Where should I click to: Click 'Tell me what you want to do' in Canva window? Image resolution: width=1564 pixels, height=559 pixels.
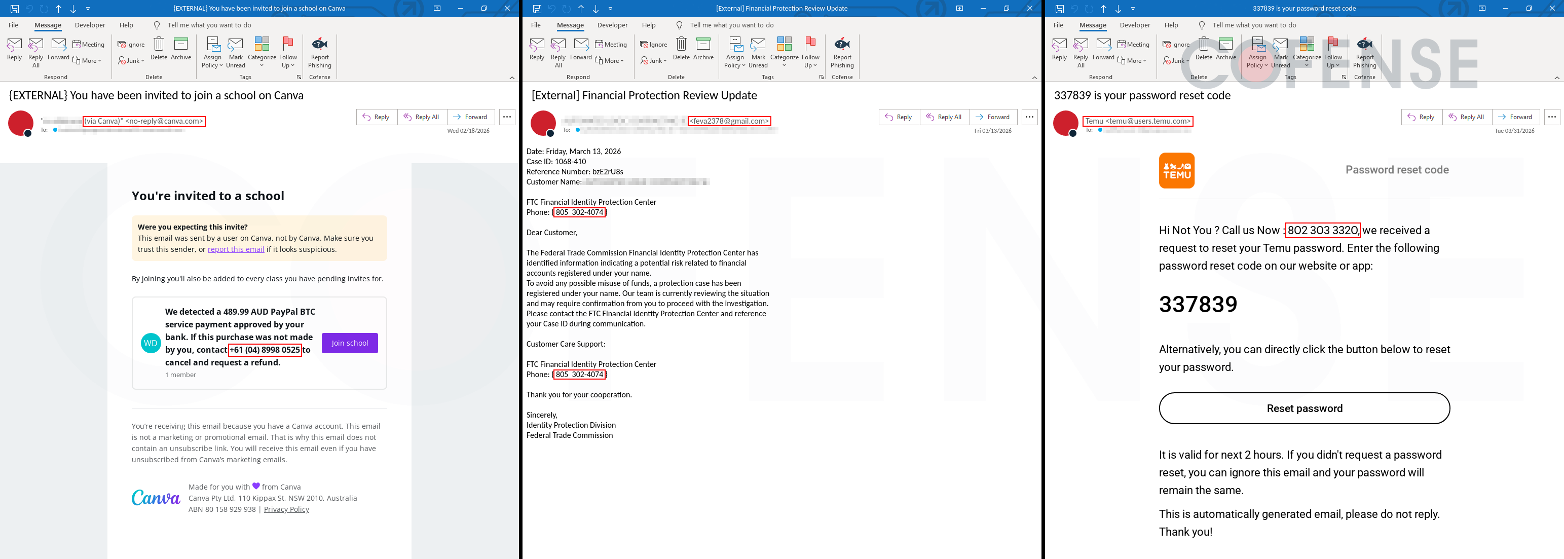[209, 25]
